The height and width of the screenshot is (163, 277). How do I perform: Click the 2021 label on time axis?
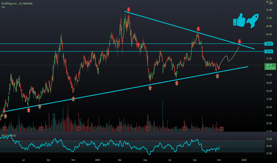tap(98, 160)
